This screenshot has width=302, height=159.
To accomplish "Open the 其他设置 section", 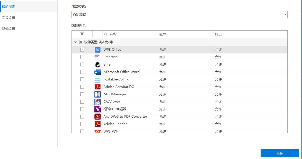I will click(9, 29).
